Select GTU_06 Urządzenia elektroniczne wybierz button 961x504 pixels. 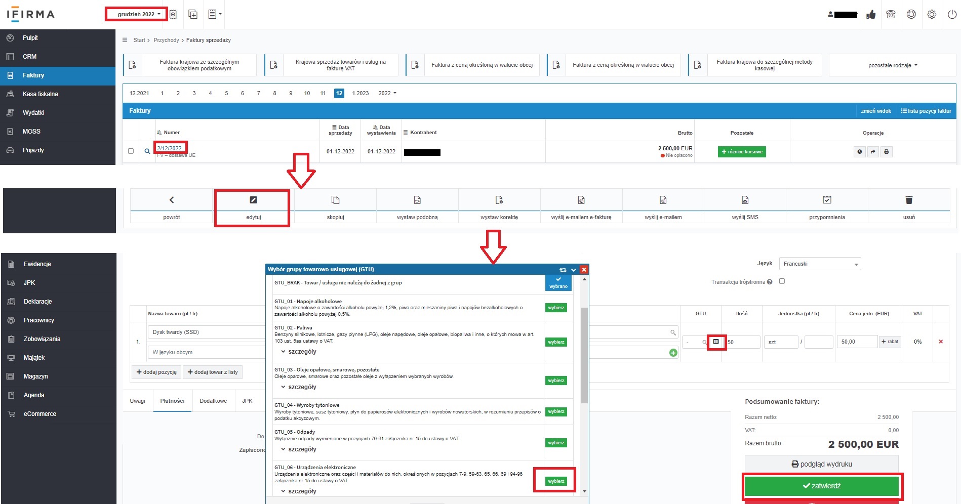(x=556, y=481)
